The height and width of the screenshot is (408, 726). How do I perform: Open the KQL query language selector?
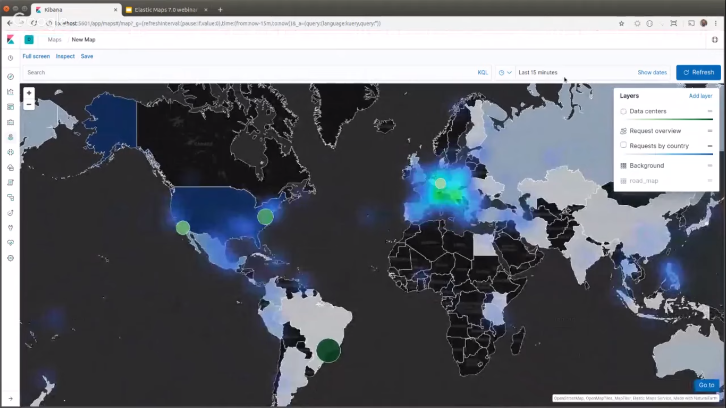pyautogui.click(x=482, y=72)
